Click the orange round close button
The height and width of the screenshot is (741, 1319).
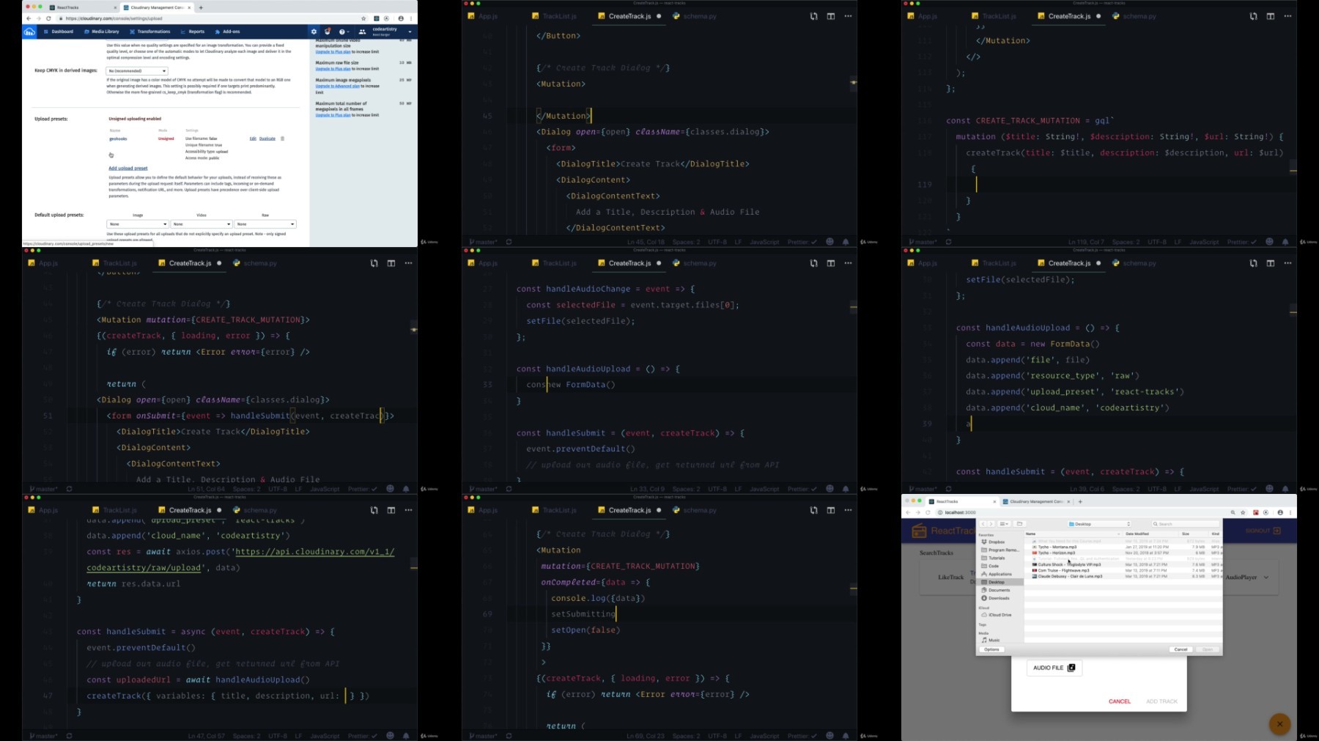1279,724
